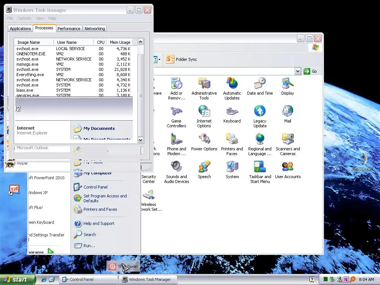Open the VJ# desktop shortcut

point(14,190)
